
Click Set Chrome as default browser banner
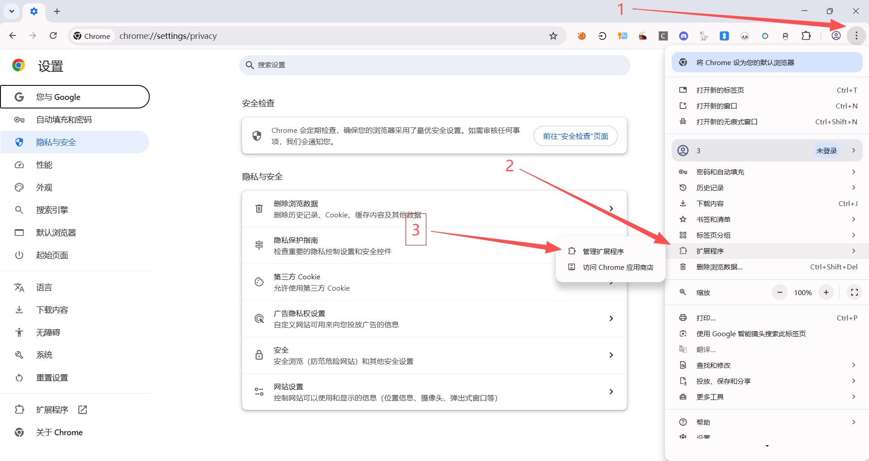click(767, 62)
